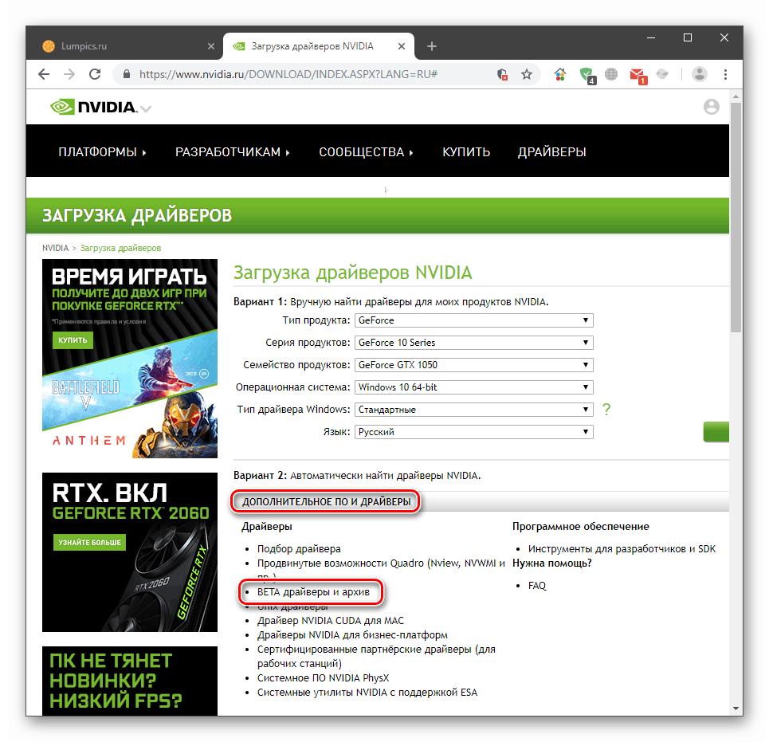The image size is (769, 742).
Task: Bookmark the page via the star icon
Action: click(x=527, y=73)
